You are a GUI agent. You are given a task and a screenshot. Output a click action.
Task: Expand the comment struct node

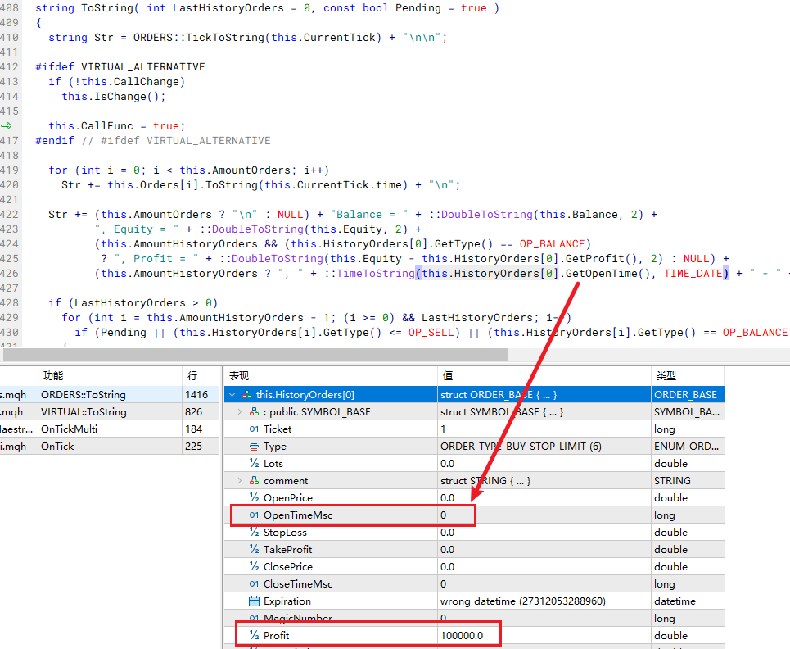point(240,480)
